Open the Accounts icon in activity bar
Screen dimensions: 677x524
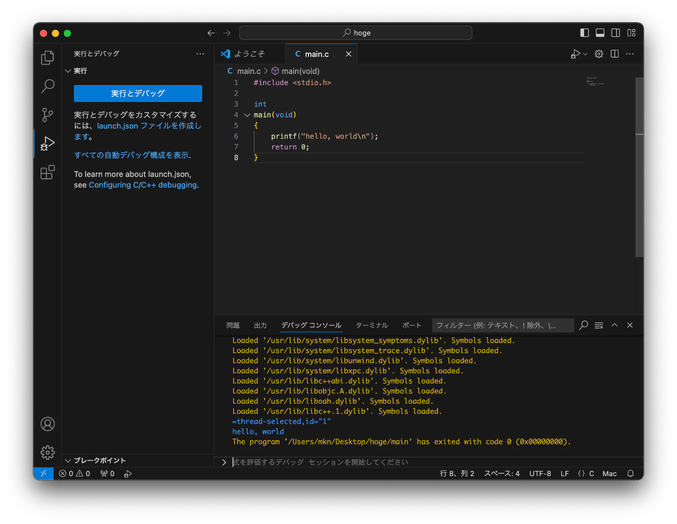[47, 424]
